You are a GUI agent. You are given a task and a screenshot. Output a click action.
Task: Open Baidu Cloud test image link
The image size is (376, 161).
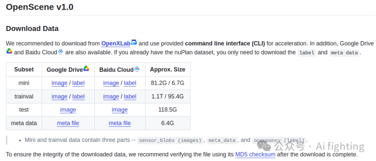pos(119,110)
